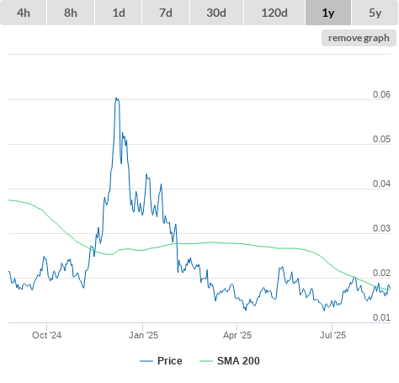This screenshot has width=399, height=383.
Task: Click the Jan '25 axis label
Action: [143, 335]
